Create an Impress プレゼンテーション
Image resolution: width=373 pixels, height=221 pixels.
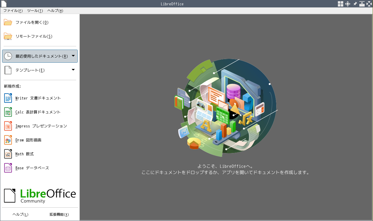point(40,126)
